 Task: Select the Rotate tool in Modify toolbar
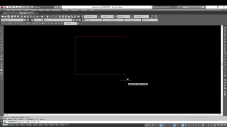pos(225,45)
